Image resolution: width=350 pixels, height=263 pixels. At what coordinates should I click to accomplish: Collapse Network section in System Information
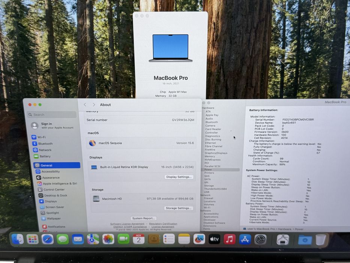point(205,195)
